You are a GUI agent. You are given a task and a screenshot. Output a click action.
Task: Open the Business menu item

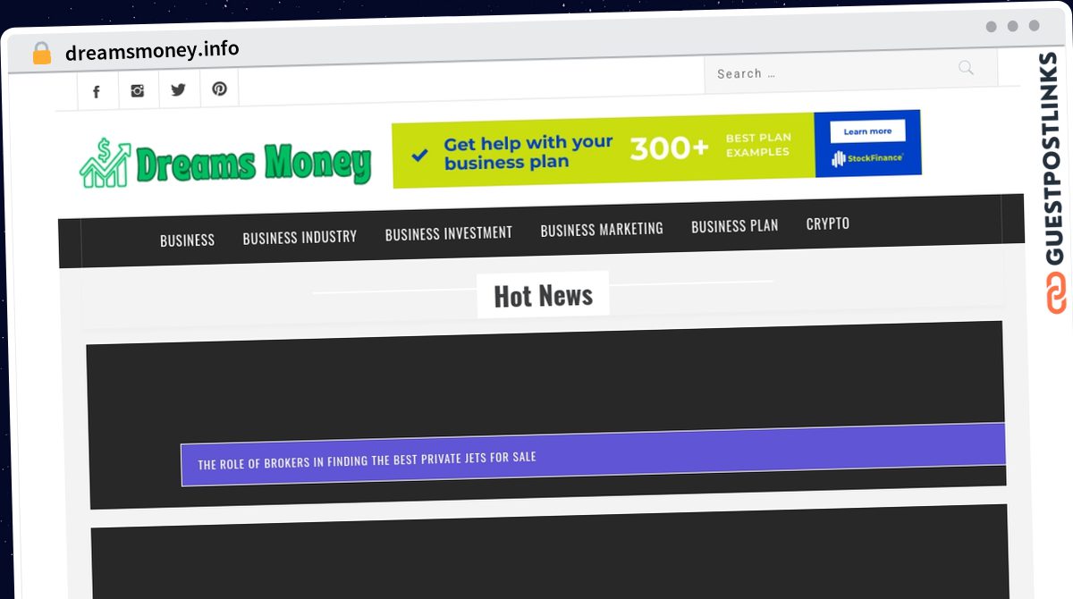click(187, 240)
